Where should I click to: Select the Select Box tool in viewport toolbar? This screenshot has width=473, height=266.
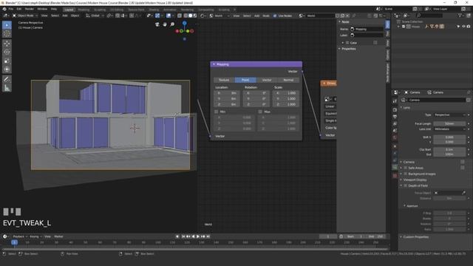tap(7, 25)
